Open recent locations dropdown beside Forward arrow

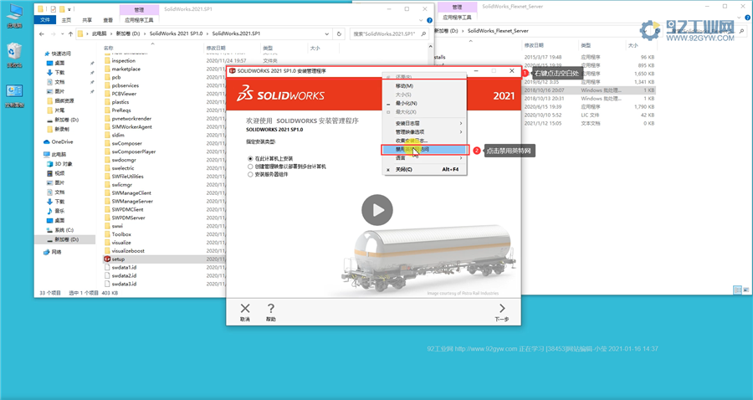(x=63, y=34)
